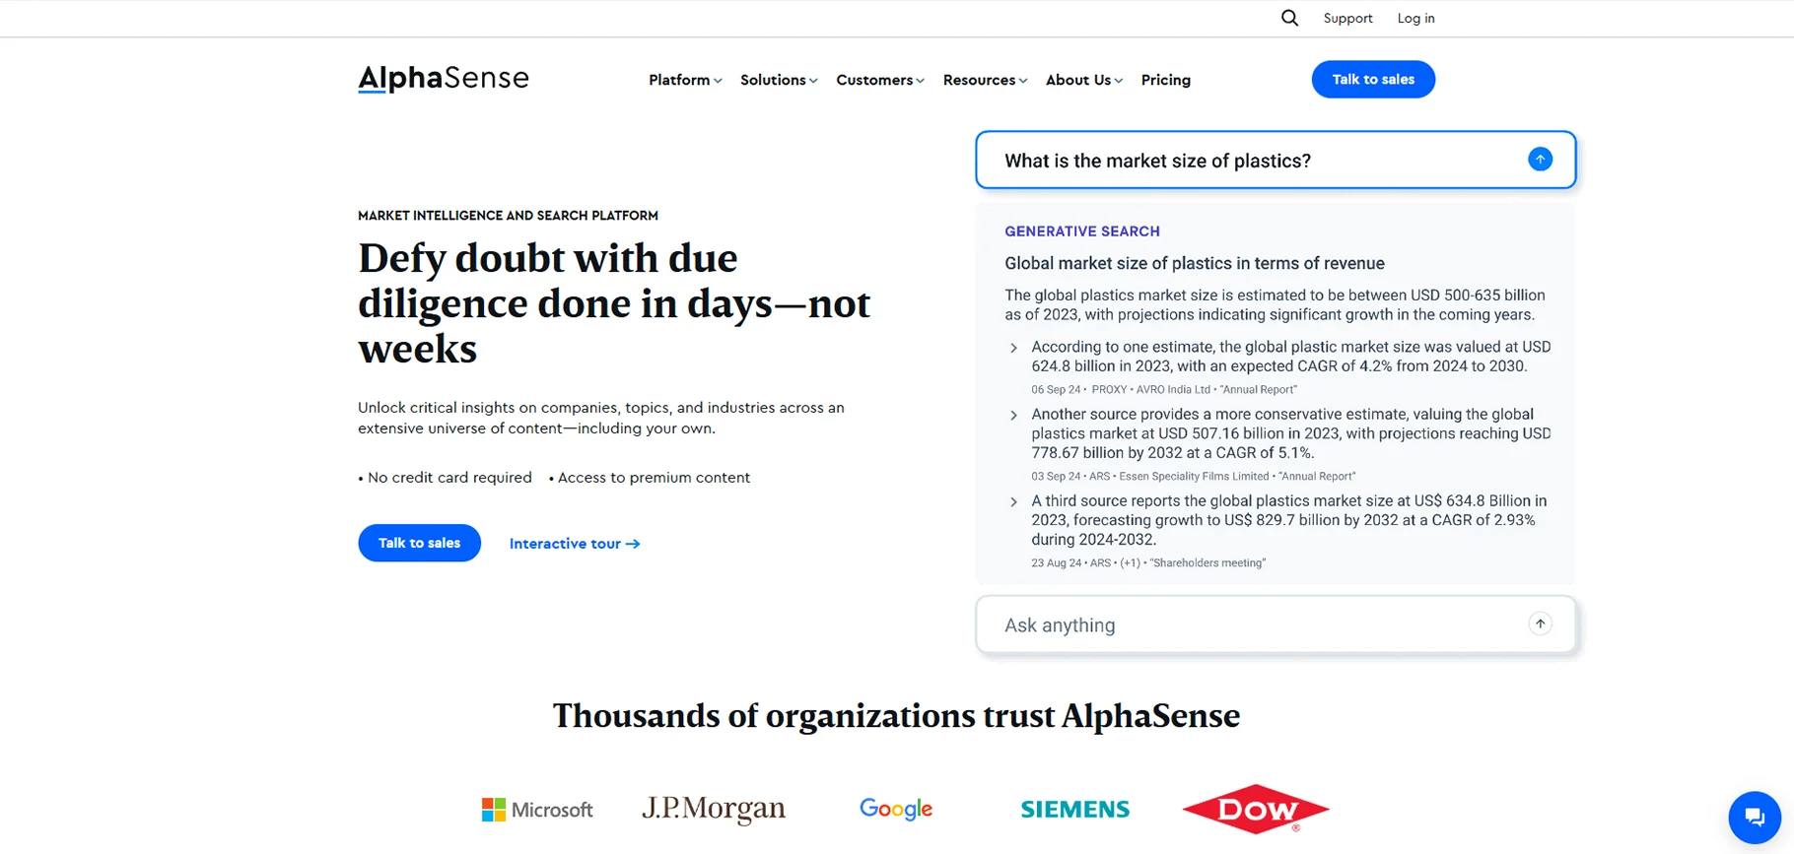Image resolution: width=1794 pixels, height=854 pixels.
Task: Open the Customers dropdown menu
Action: point(880,80)
